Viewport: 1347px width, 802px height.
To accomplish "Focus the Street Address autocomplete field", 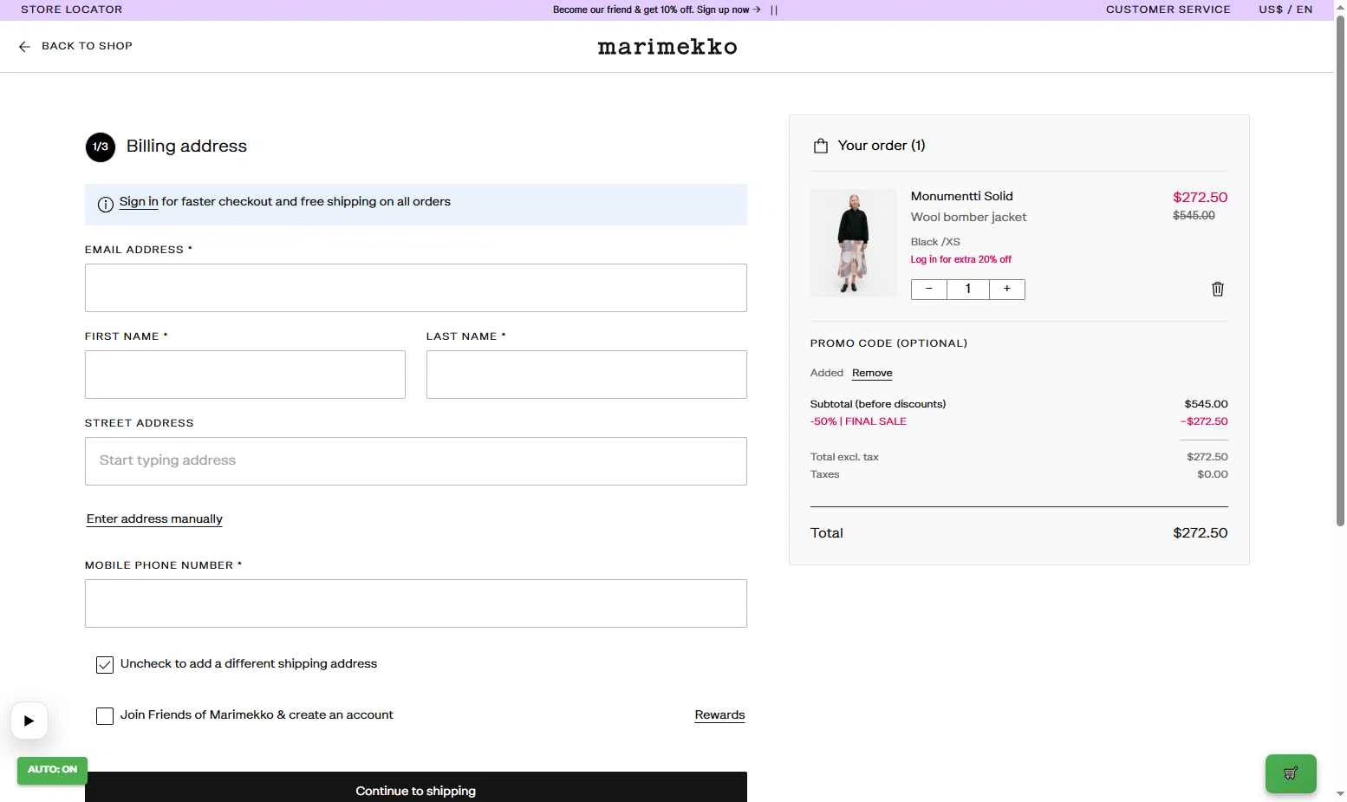I will (x=416, y=461).
